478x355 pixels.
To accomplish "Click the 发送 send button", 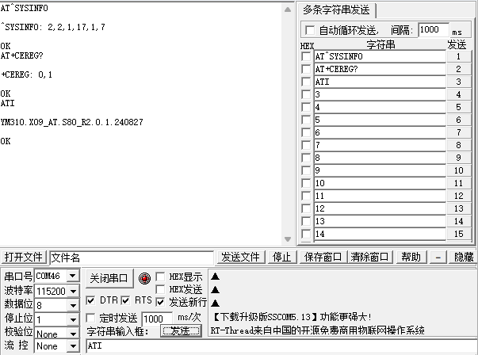I will click(181, 331).
